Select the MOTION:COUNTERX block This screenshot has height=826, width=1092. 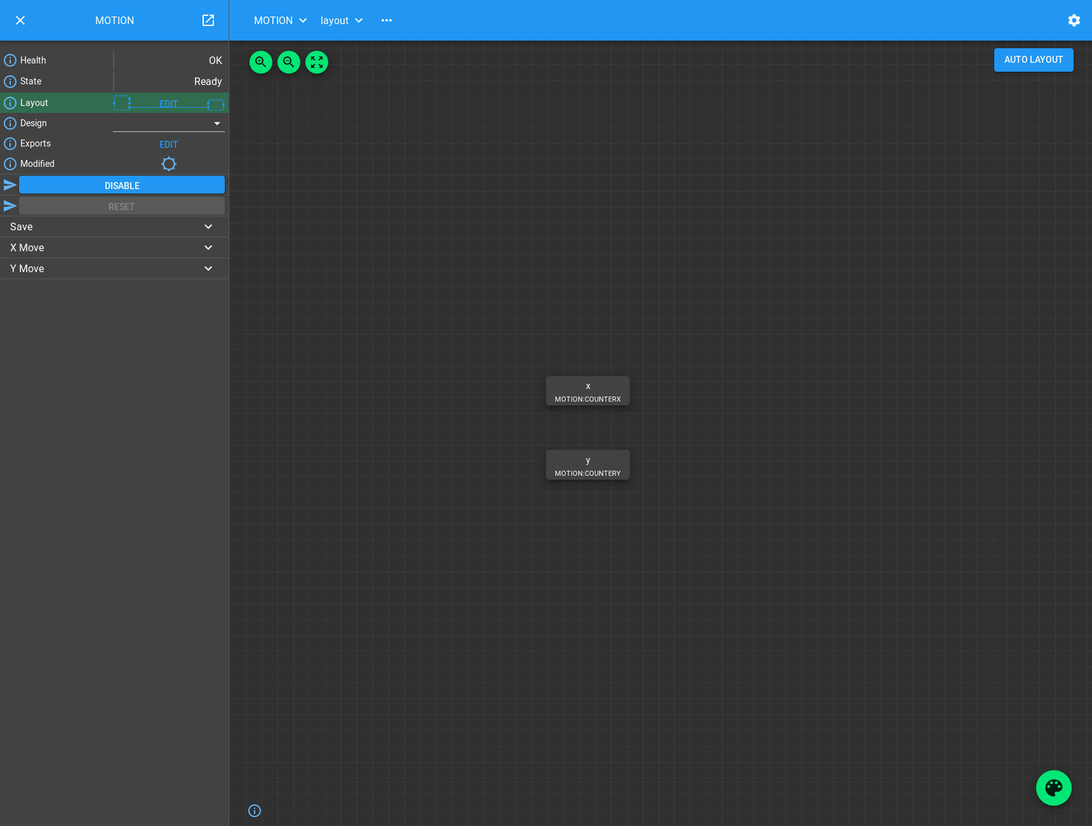coord(588,391)
